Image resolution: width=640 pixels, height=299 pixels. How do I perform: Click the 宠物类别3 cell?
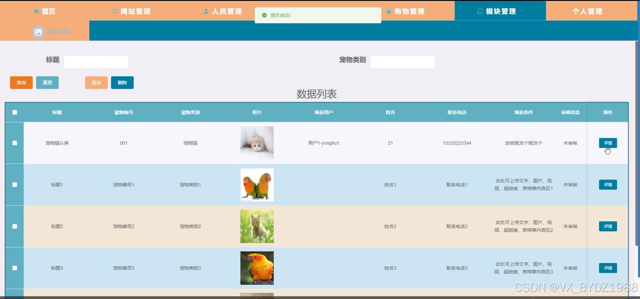[190, 268]
